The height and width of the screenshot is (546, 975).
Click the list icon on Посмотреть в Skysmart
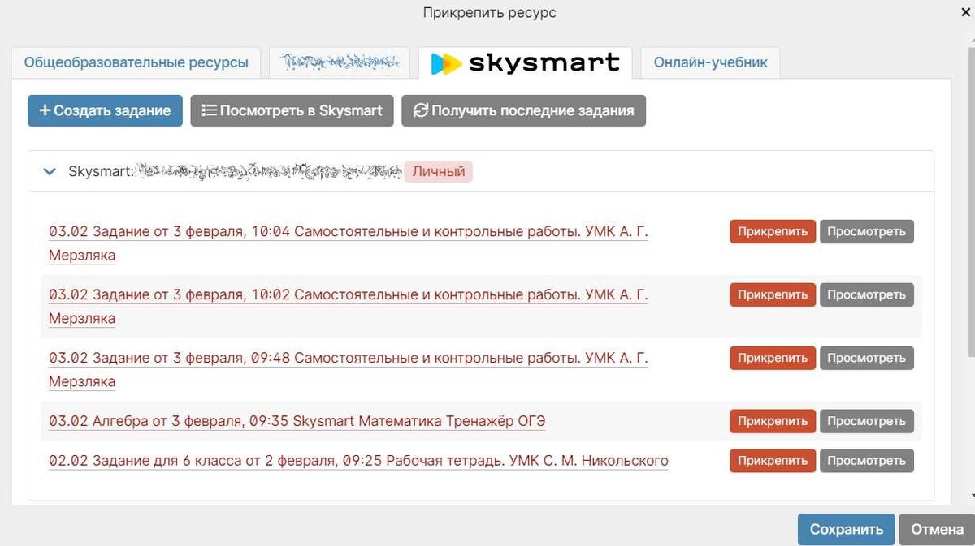point(209,110)
